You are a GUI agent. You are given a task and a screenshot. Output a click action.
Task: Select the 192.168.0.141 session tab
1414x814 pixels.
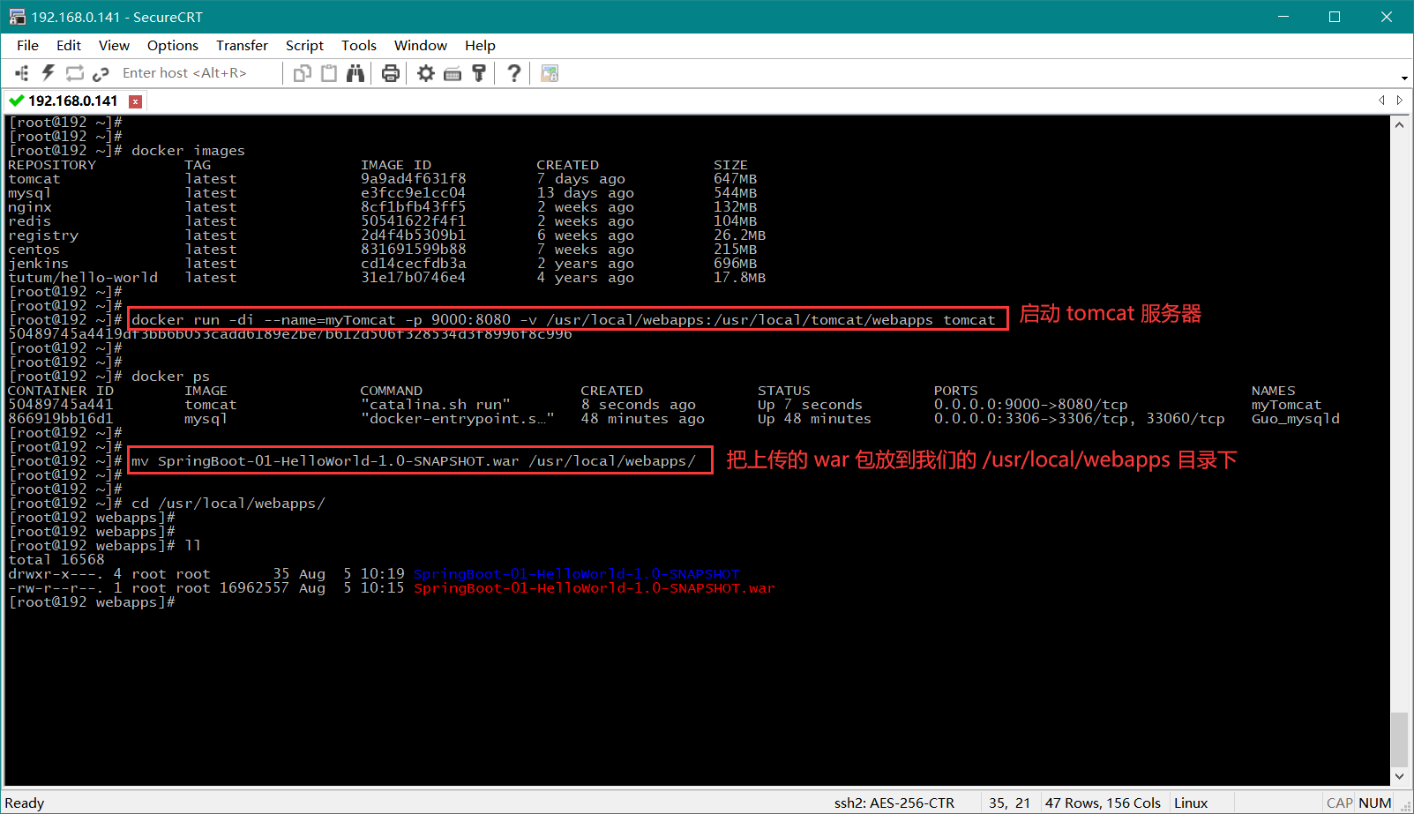coord(72,101)
